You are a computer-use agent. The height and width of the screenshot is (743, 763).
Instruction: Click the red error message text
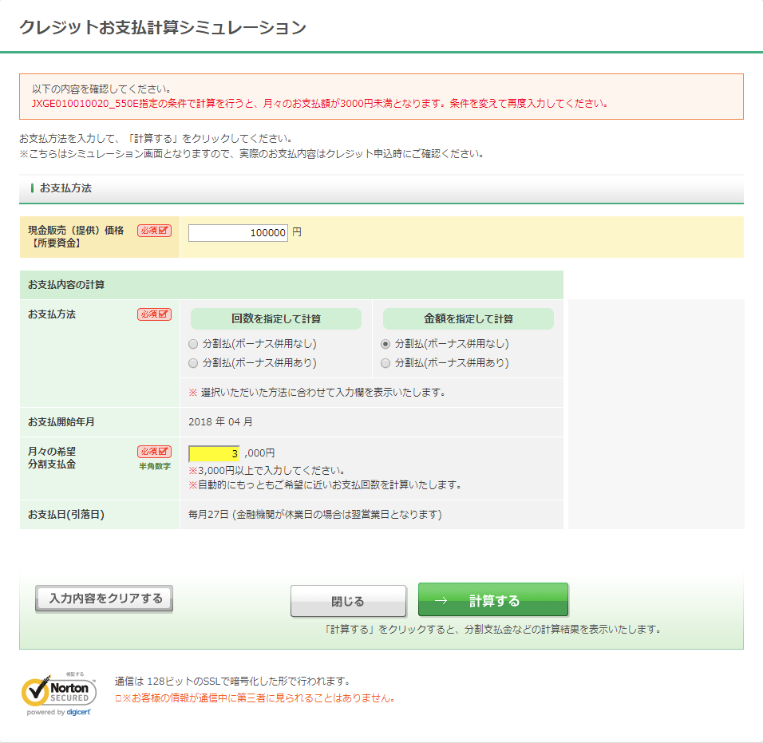319,103
